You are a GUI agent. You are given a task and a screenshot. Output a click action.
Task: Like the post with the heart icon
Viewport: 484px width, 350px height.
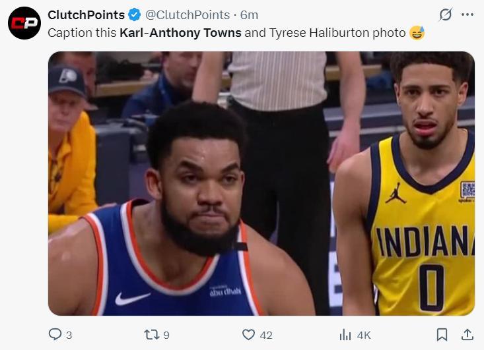[x=248, y=335]
